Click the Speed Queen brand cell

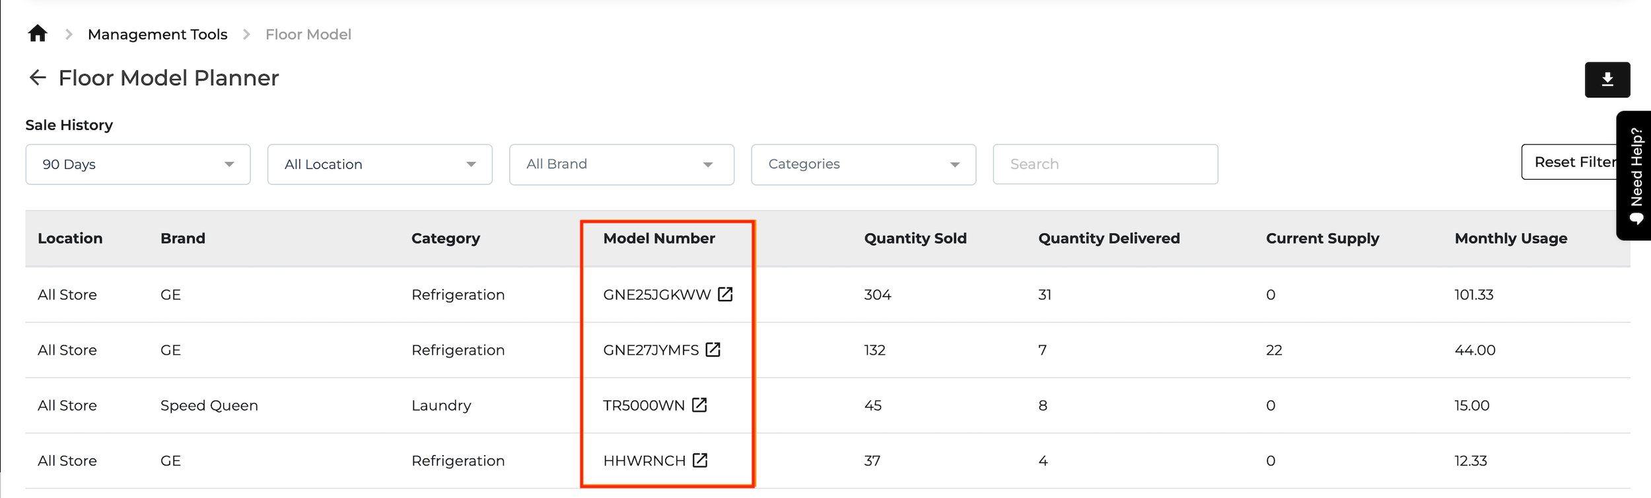click(209, 406)
